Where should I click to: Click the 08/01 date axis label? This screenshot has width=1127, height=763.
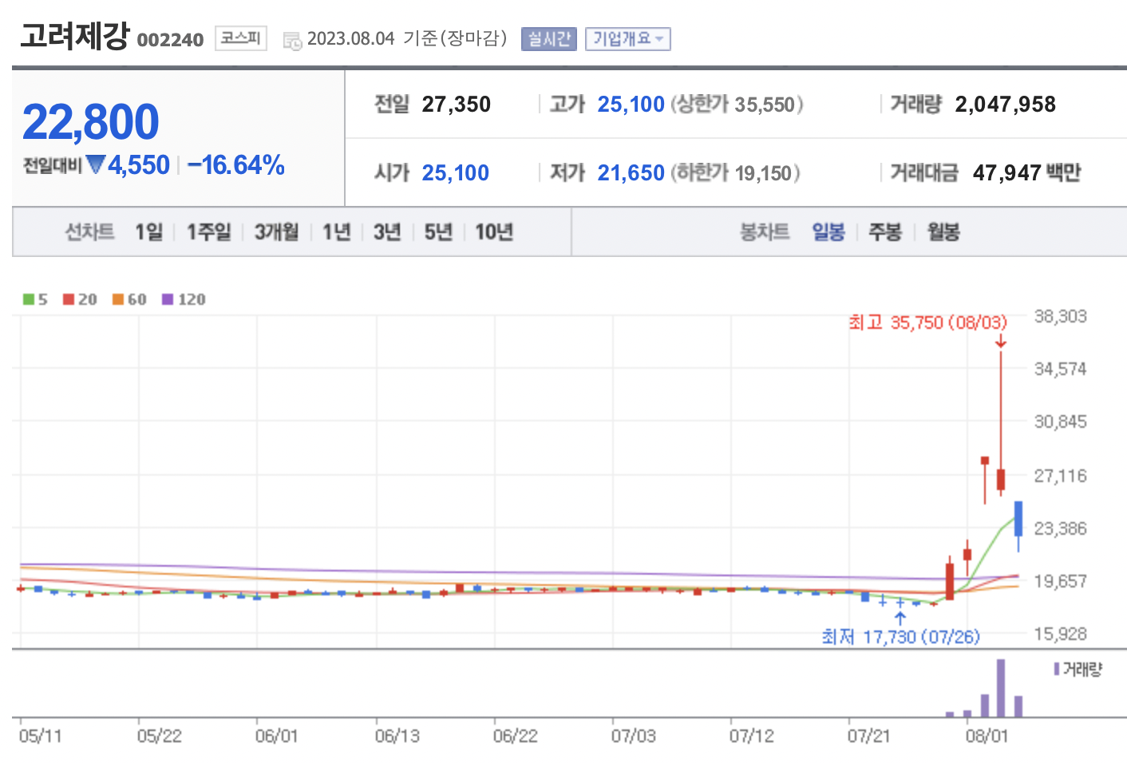[x=987, y=736]
